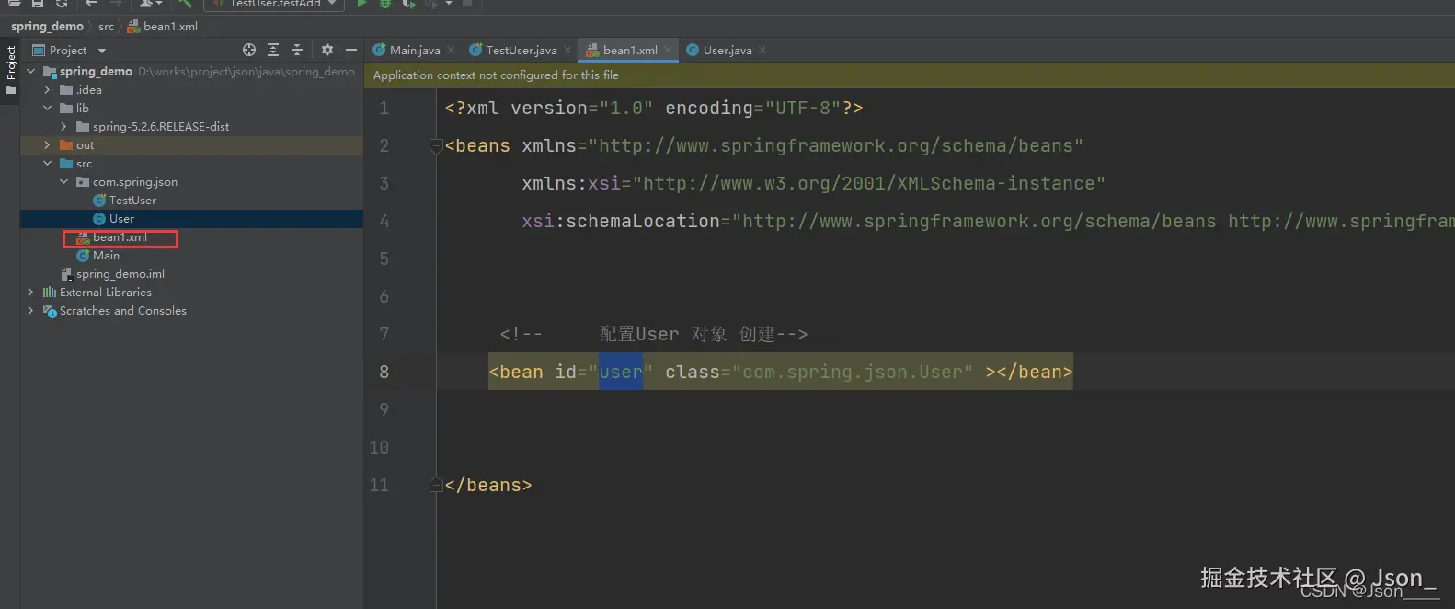Screen dimensions: 1455x609
Task: Close the TestUser.java tab
Action: click(x=567, y=50)
